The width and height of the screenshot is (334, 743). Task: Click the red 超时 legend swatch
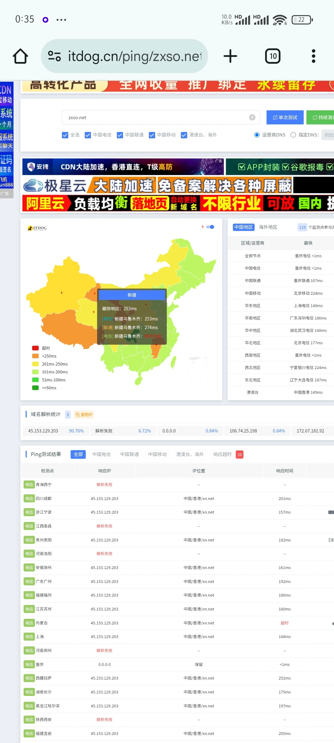(35, 348)
